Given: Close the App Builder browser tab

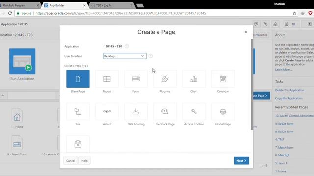Looking at the screenshot, I should coord(84,5).
